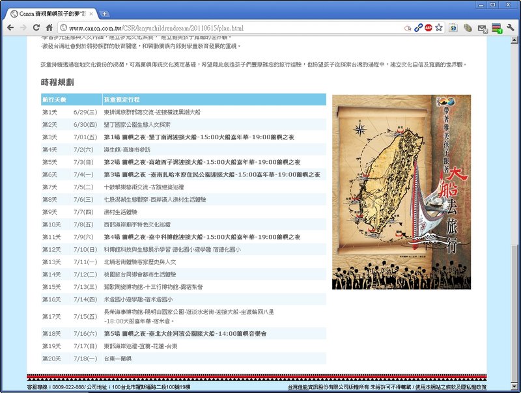Select the 第13天 row label
The image size is (521, 393).
point(51,262)
